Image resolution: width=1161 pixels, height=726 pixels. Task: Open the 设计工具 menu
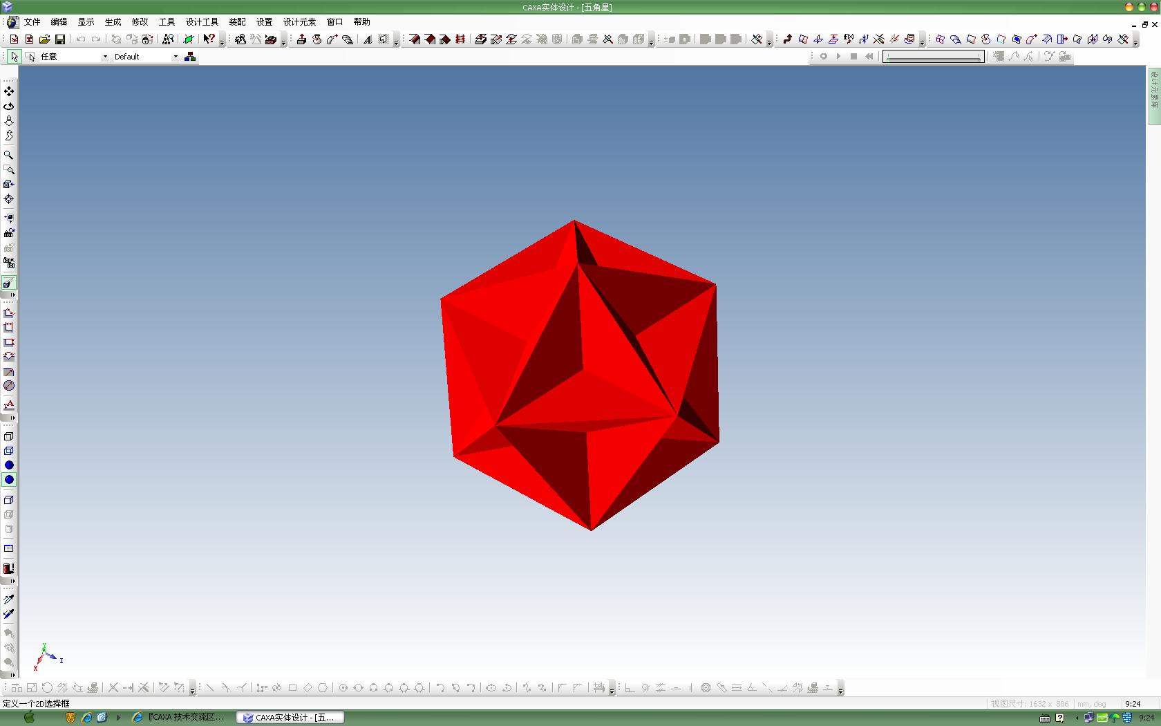click(202, 22)
